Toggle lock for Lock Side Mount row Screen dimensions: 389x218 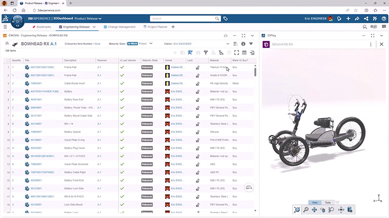pos(198,205)
